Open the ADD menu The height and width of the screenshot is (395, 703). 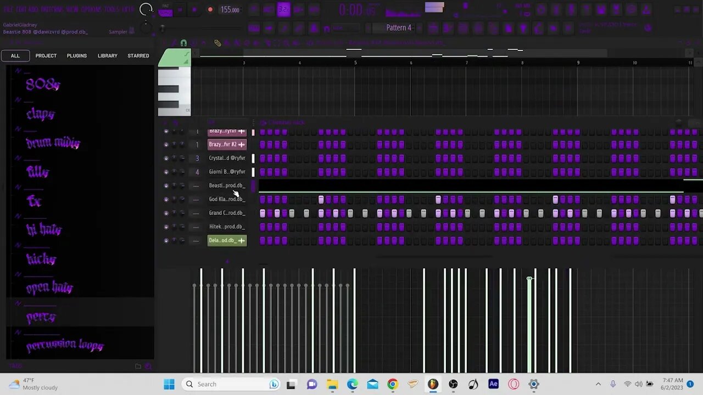[x=34, y=9]
